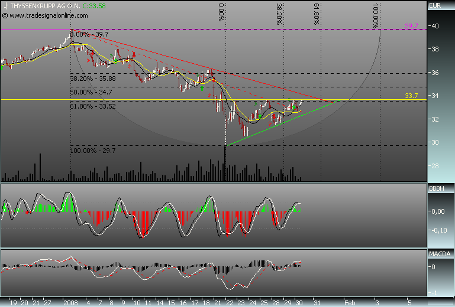Click the 2008 marker on date axis
Viewport: 455px width, 307px height.
coord(72,301)
